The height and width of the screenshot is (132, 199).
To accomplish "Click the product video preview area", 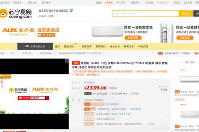I will click(34, 94).
